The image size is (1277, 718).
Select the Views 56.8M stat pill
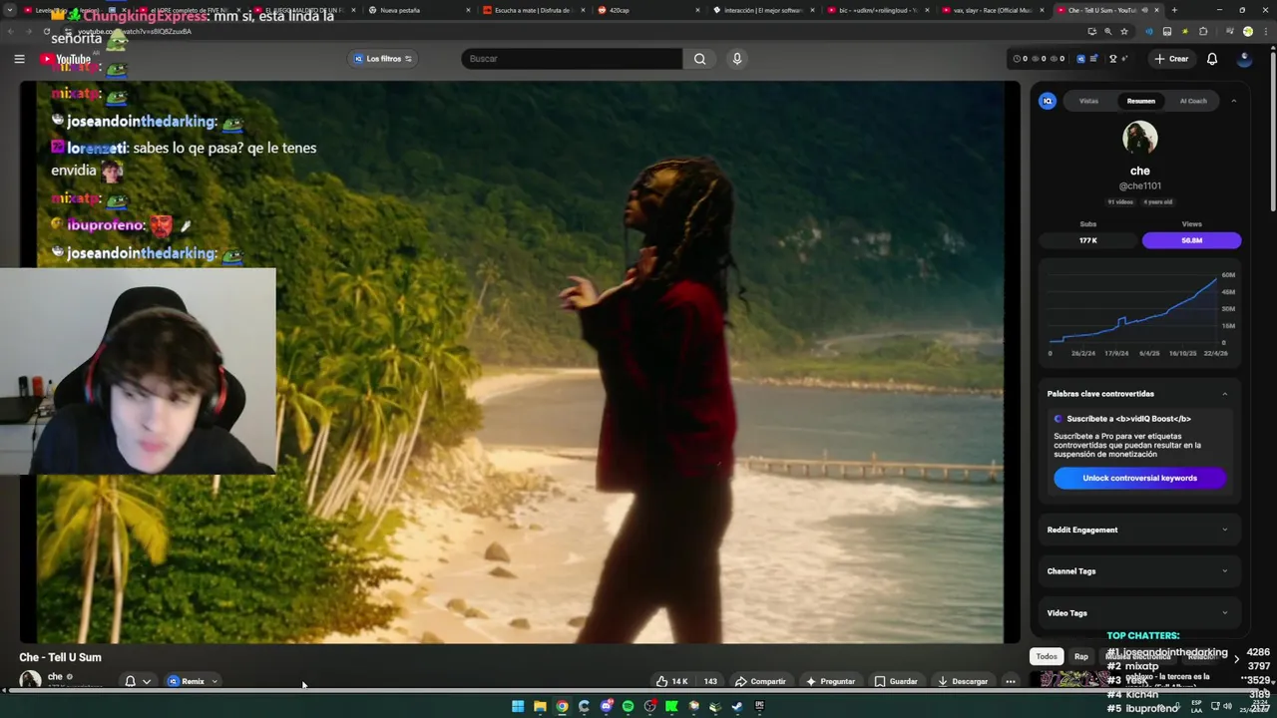pyautogui.click(x=1191, y=240)
